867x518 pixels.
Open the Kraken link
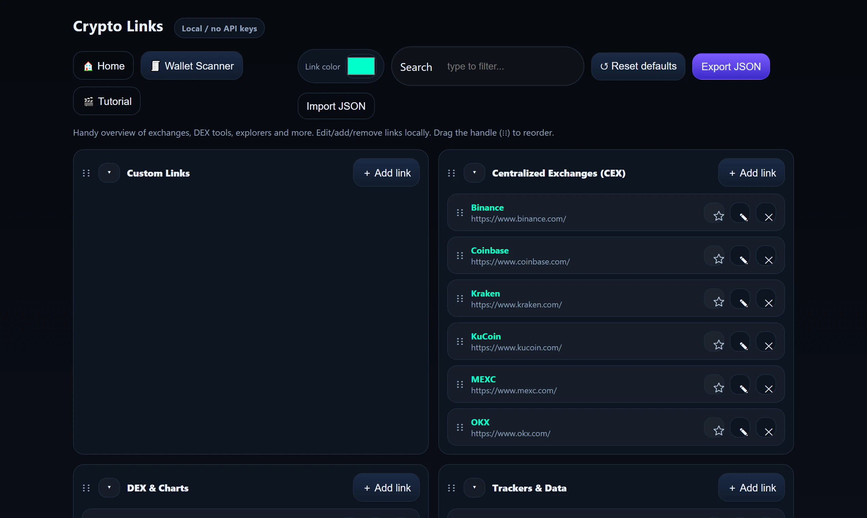coord(486,293)
